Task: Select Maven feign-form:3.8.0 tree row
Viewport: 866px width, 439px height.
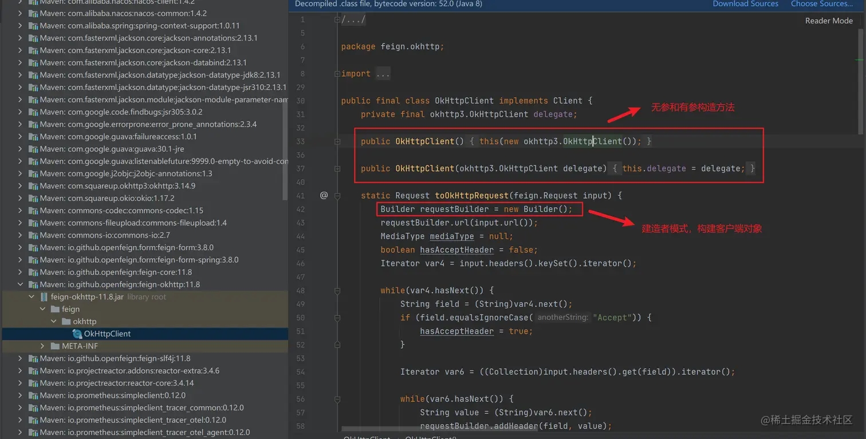Action: pos(145,247)
